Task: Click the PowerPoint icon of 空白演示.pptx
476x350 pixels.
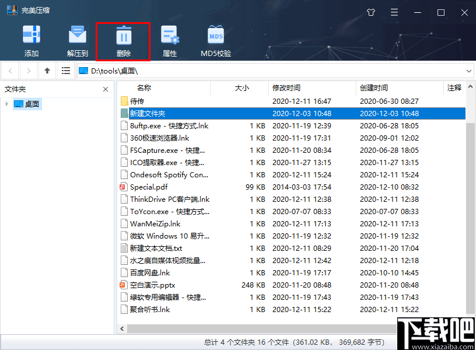Action: click(123, 285)
